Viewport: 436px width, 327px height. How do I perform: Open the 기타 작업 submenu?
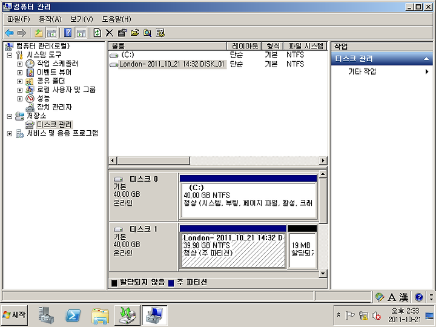tap(381, 71)
